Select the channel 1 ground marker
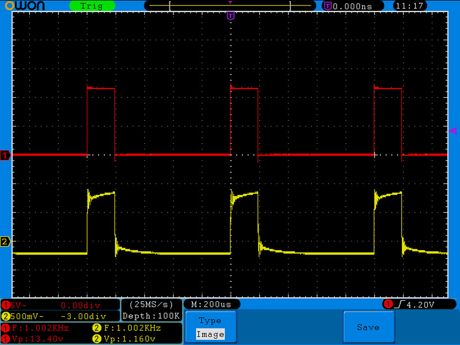This screenshot has width=460, height=345. [x=5, y=155]
